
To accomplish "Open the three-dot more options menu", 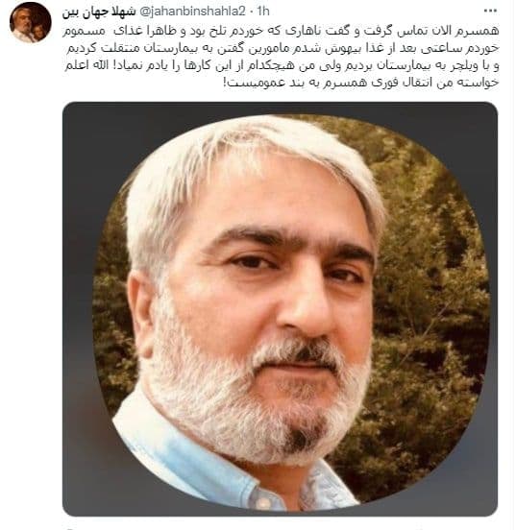I will (490, 12).
